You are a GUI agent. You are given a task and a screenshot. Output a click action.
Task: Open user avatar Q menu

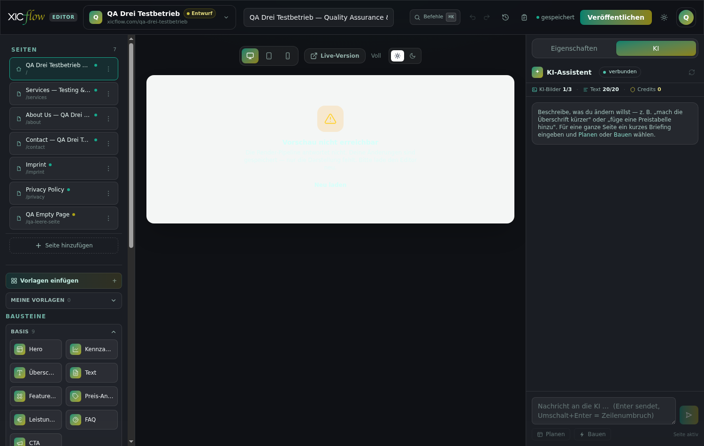[686, 17]
